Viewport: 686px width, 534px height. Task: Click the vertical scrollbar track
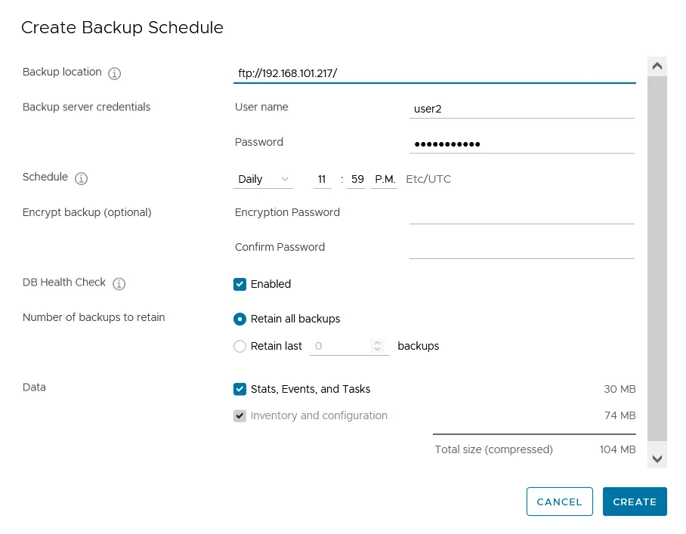coord(657,257)
